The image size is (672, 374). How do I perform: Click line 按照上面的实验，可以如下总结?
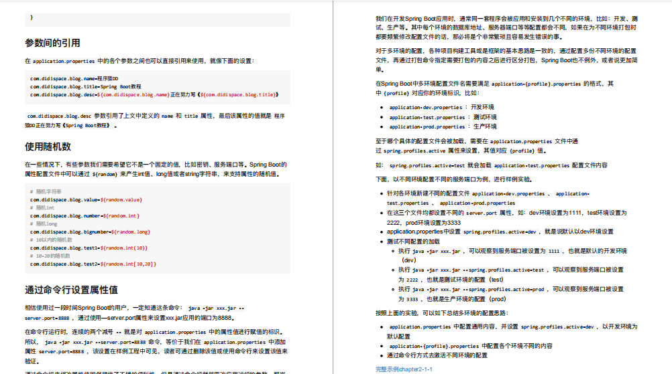click(x=442, y=313)
